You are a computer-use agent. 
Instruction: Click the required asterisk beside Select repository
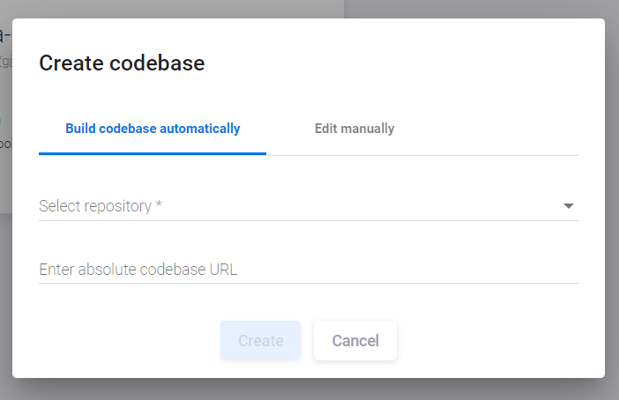tap(159, 204)
